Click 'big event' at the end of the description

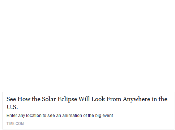104,116
